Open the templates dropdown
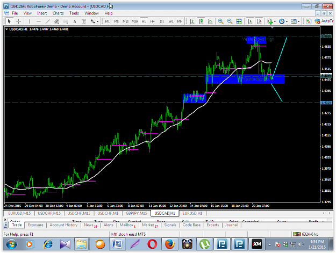336x253 pixels. click(295, 21)
